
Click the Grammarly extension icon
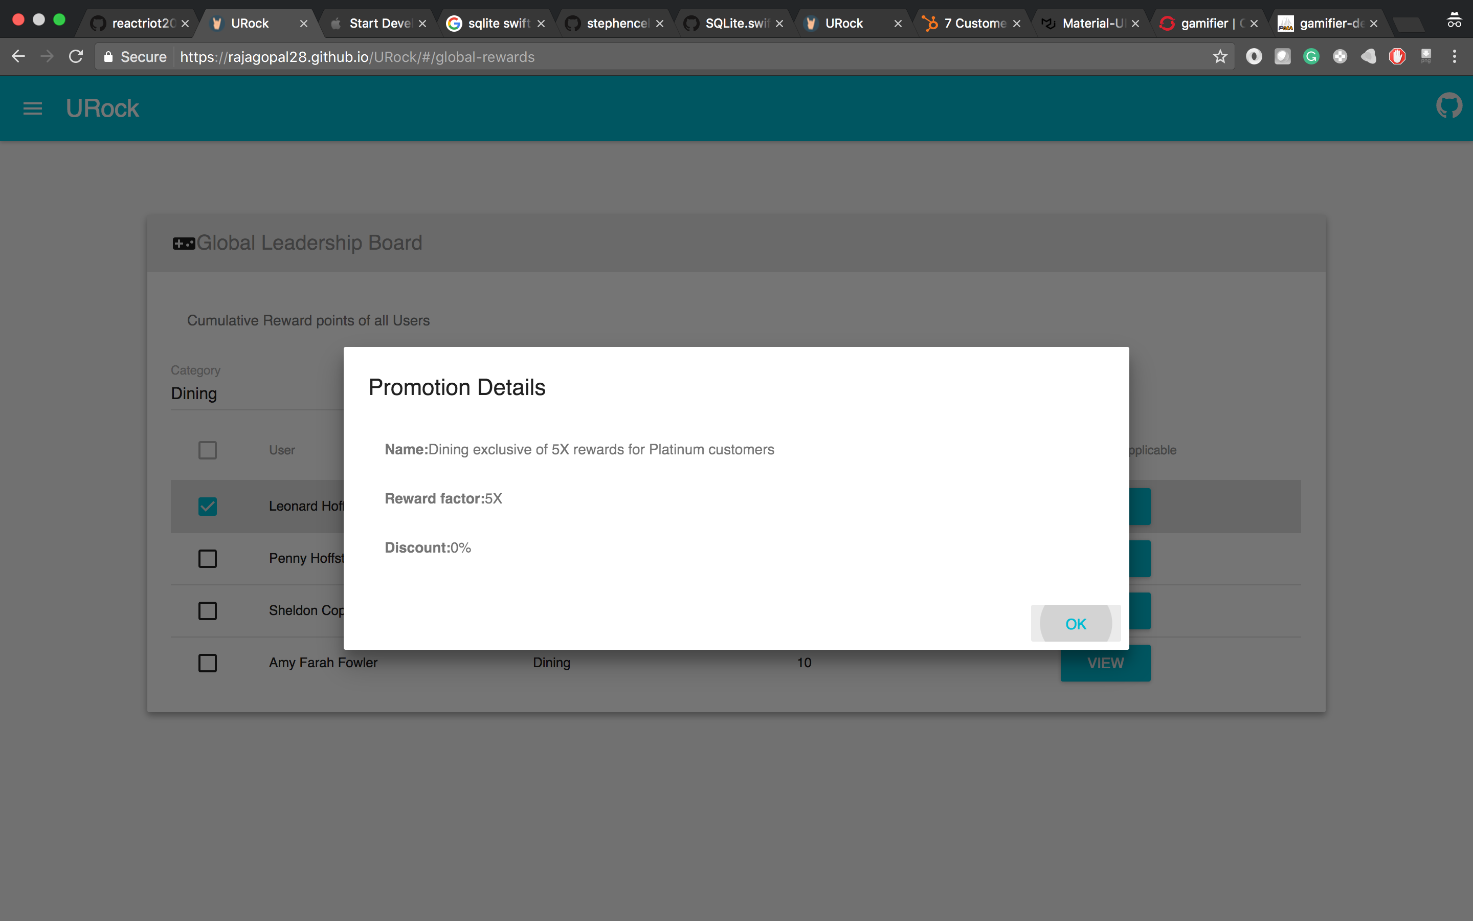click(x=1311, y=57)
